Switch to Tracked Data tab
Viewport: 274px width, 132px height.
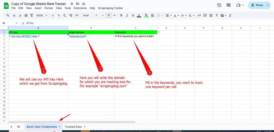(73, 127)
